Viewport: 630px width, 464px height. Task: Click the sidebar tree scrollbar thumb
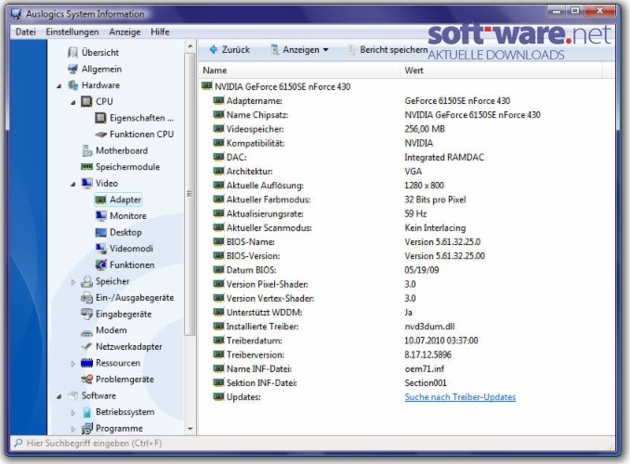click(190, 194)
